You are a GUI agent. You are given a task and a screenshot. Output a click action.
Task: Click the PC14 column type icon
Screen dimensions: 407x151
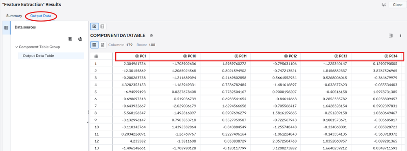[387, 56]
